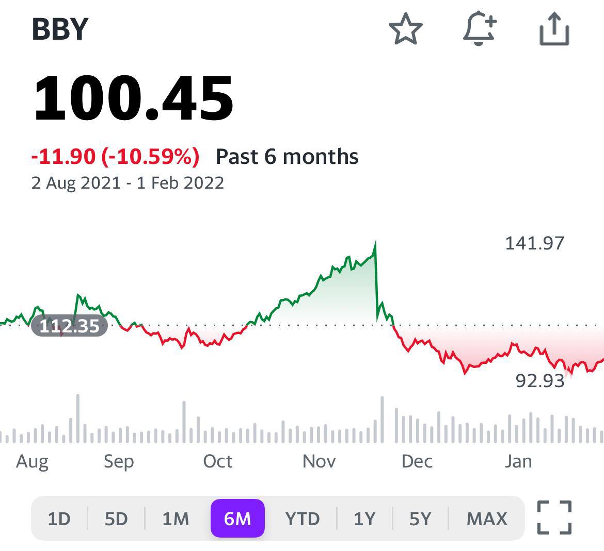Choose the 1Y time range
The image size is (604, 551).
pyautogui.click(x=364, y=519)
